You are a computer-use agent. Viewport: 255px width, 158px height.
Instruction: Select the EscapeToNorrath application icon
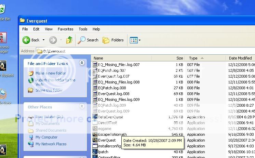coord(95,134)
